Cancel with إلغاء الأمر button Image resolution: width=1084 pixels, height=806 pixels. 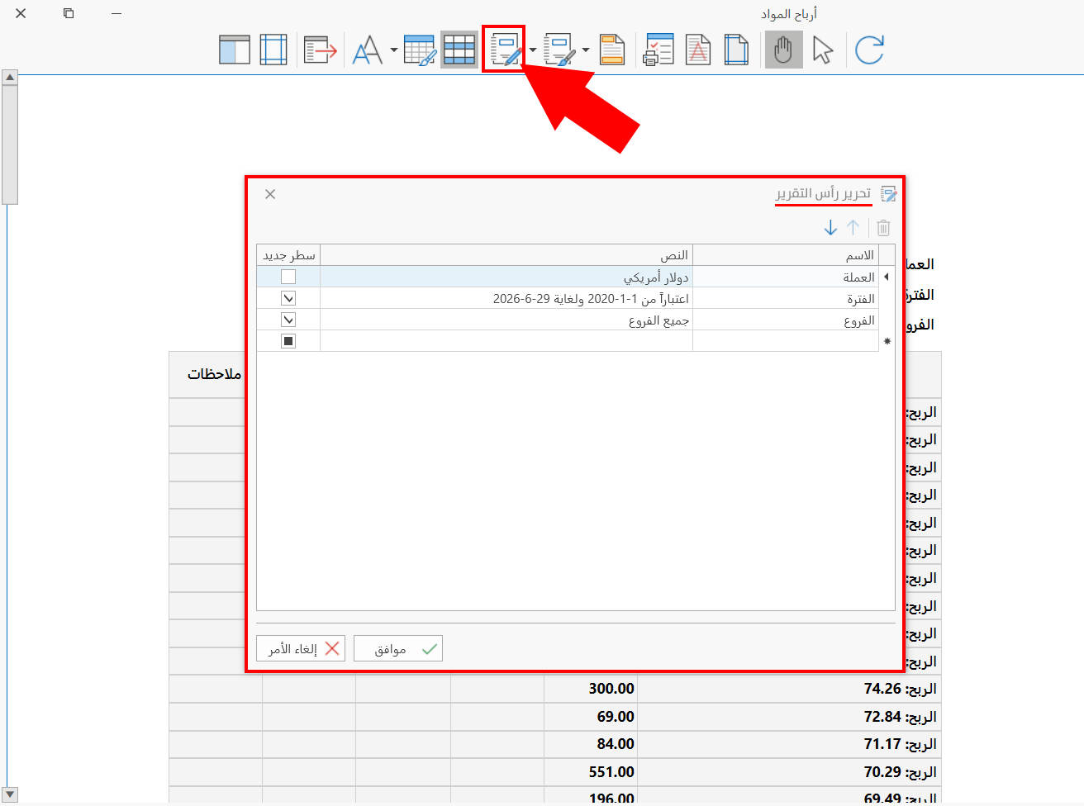301,649
